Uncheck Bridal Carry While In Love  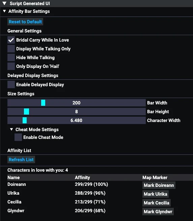(11, 40)
